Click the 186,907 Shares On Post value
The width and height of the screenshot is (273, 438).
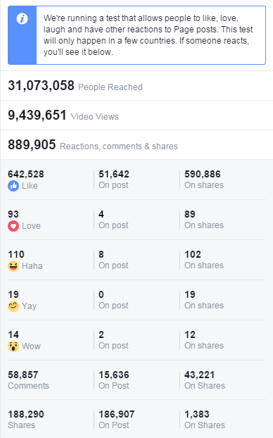click(117, 414)
